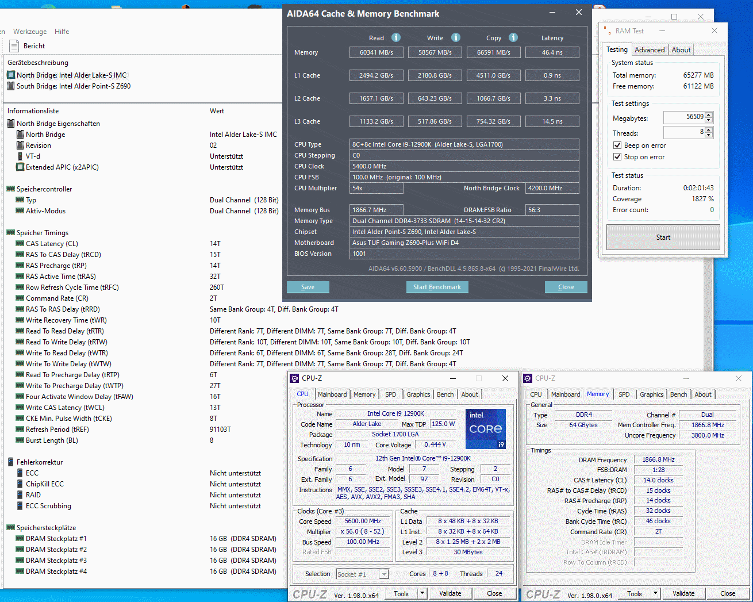Click the Write info icon in AIDA64 benchmark

pyautogui.click(x=456, y=37)
